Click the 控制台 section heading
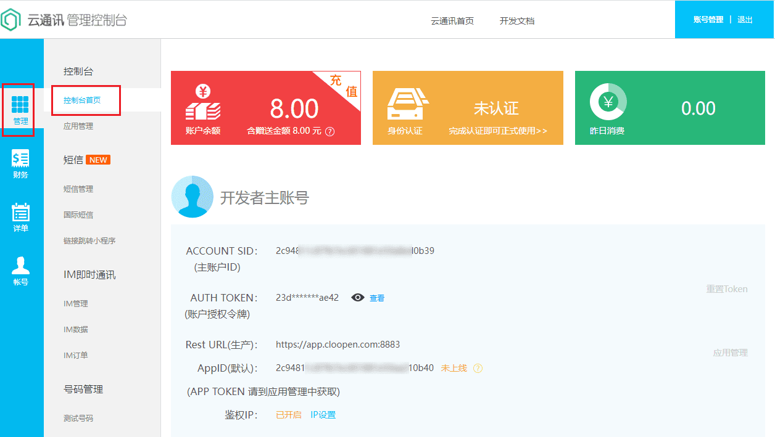 [78, 71]
